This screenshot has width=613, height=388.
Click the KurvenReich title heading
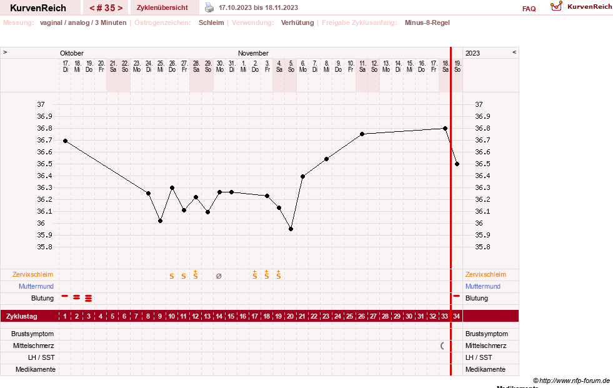tap(38, 8)
